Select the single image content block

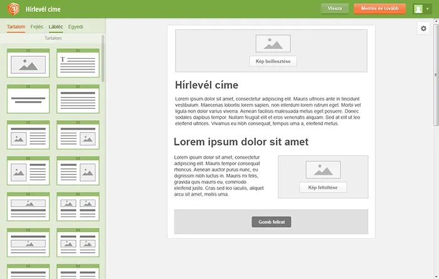tap(28, 63)
